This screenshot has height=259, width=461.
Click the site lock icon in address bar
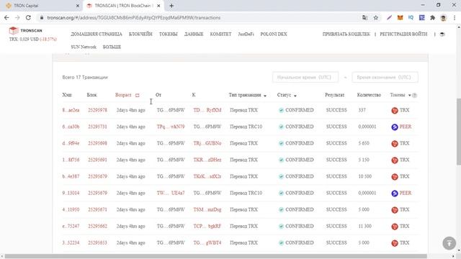(42, 17)
